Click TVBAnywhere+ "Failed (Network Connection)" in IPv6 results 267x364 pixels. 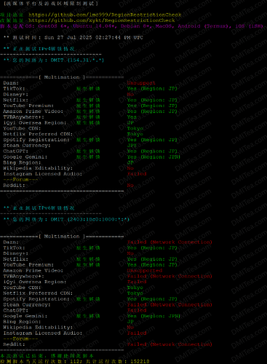[x=170, y=276]
